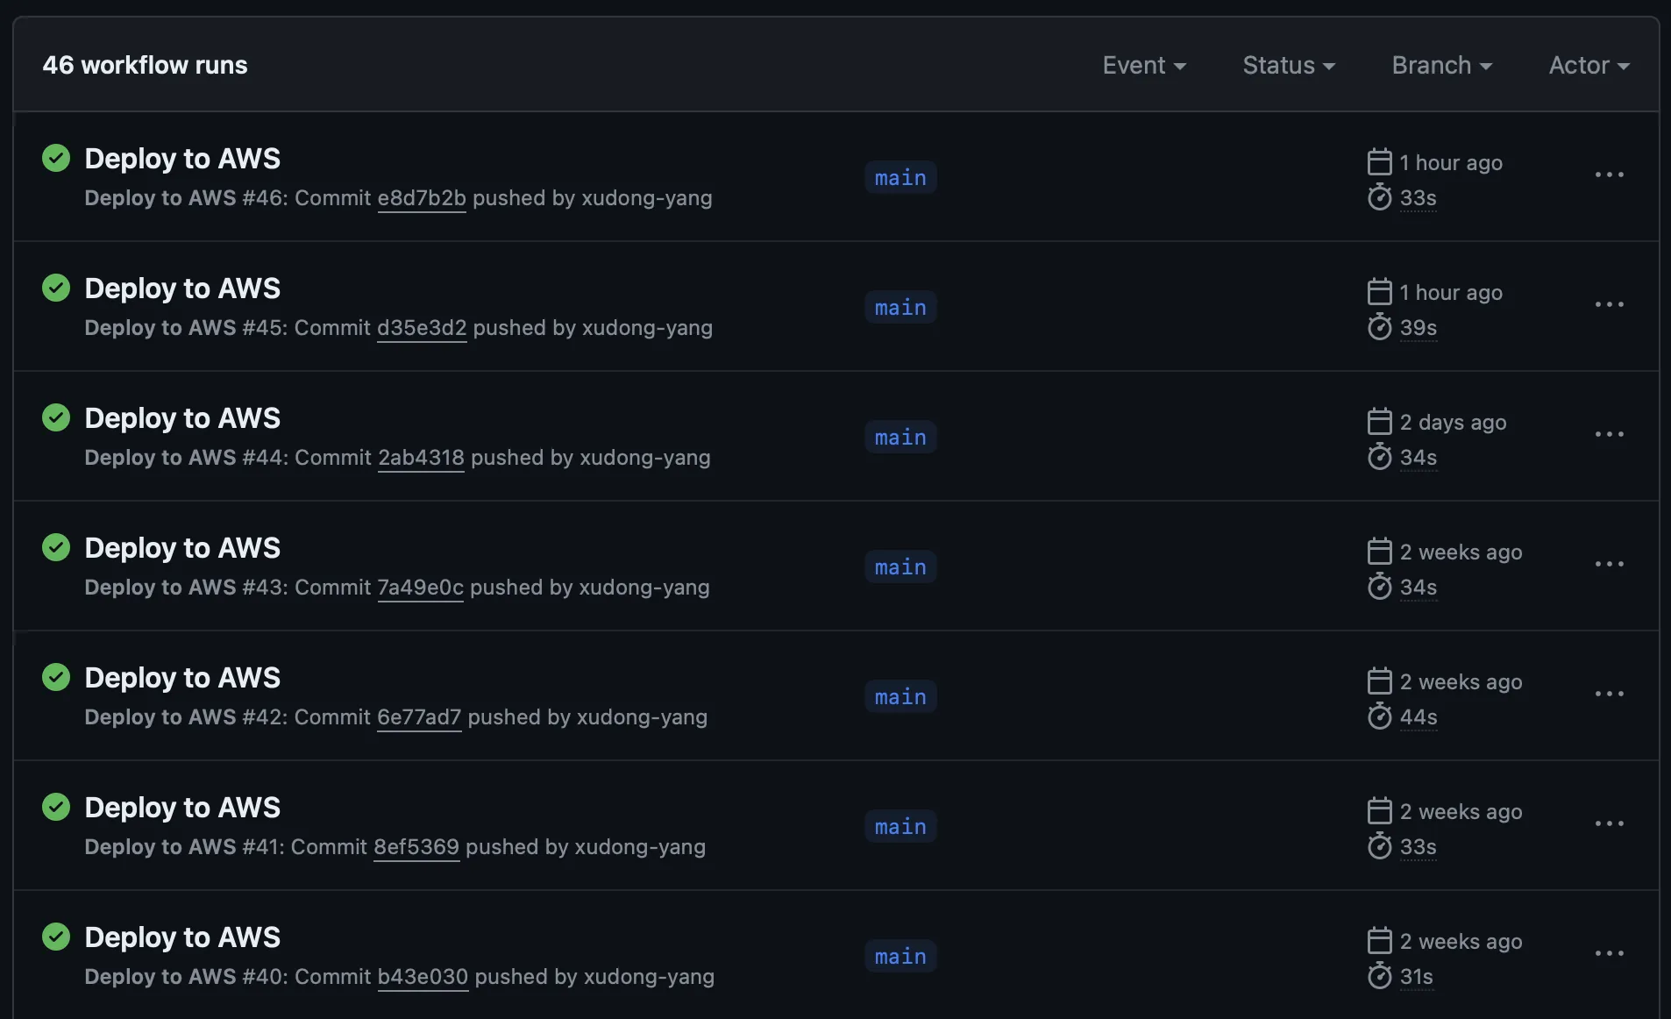Click the success check icon for run #44
The height and width of the screenshot is (1019, 1671).
(55, 417)
